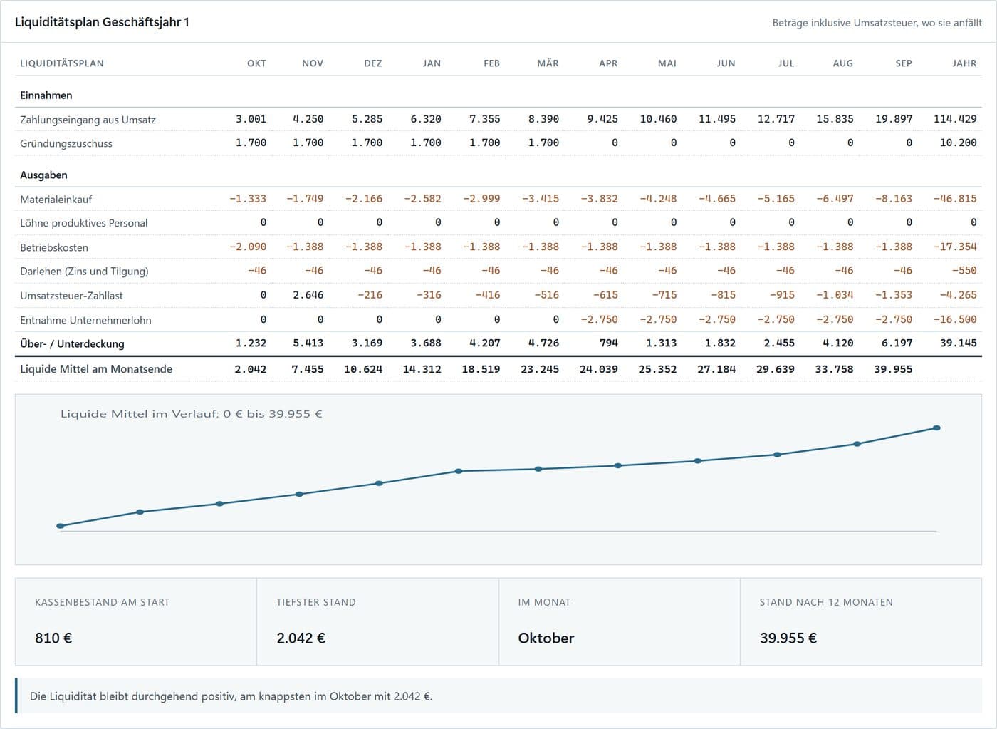Image resolution: width=997 pixels, height=729 pixels.
Task: Click the Einnahmen section heading
Action: 46,95
